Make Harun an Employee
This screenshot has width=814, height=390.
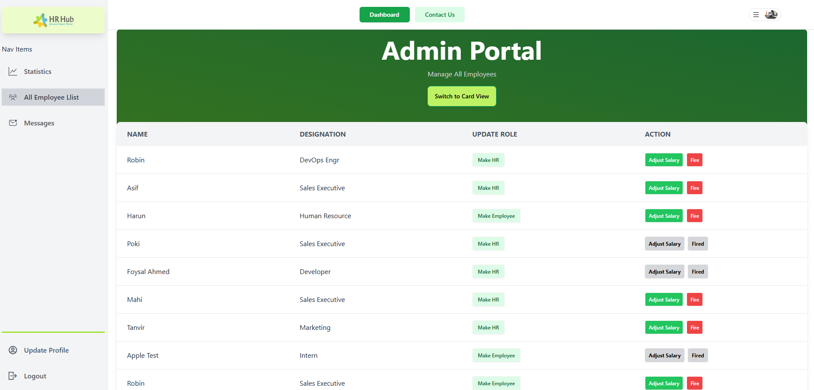coord(496,216)
